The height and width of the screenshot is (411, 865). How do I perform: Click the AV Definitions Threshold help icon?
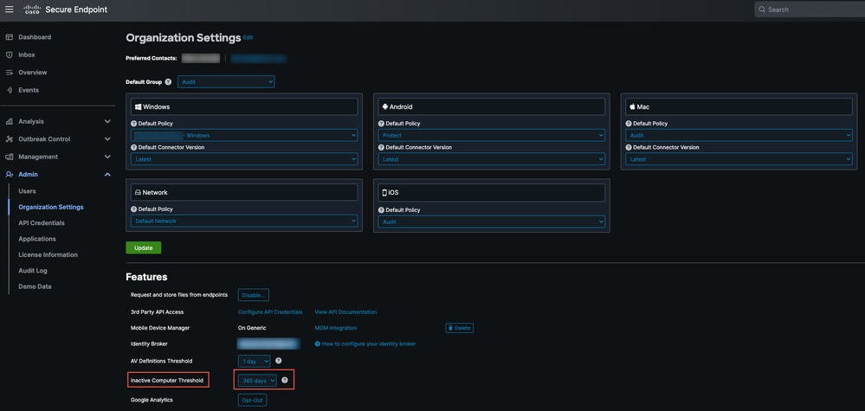pos(279,361)
